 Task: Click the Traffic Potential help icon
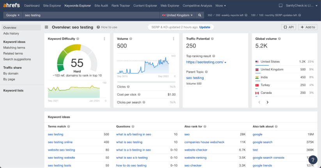pos(213,39)
